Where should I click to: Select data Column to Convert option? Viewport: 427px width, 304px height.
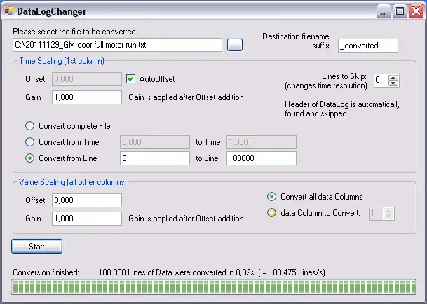[271, 213]
